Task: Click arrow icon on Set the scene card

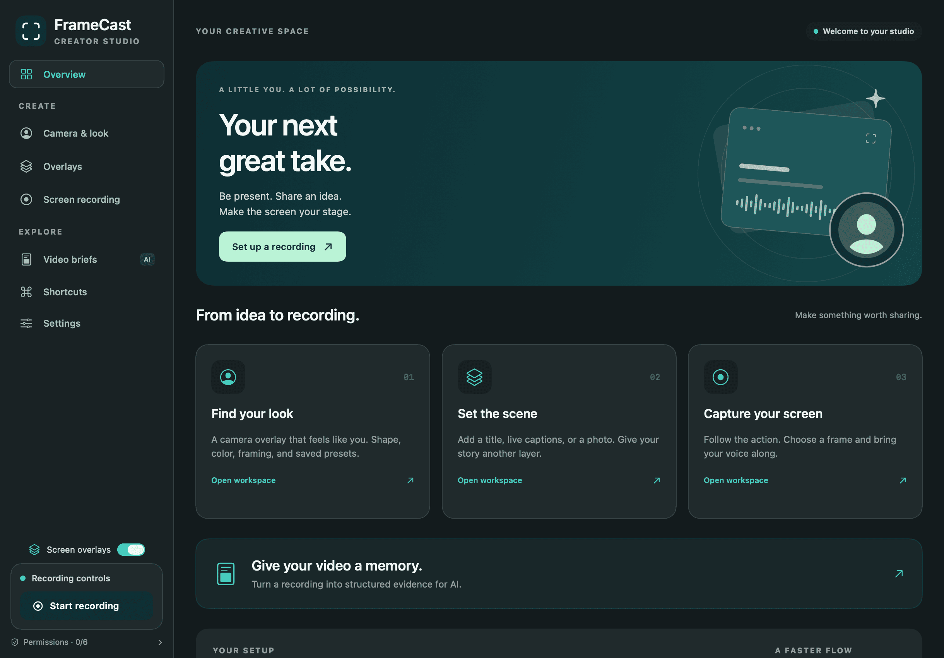Action: pyautogui.click(x=657, y=480)
